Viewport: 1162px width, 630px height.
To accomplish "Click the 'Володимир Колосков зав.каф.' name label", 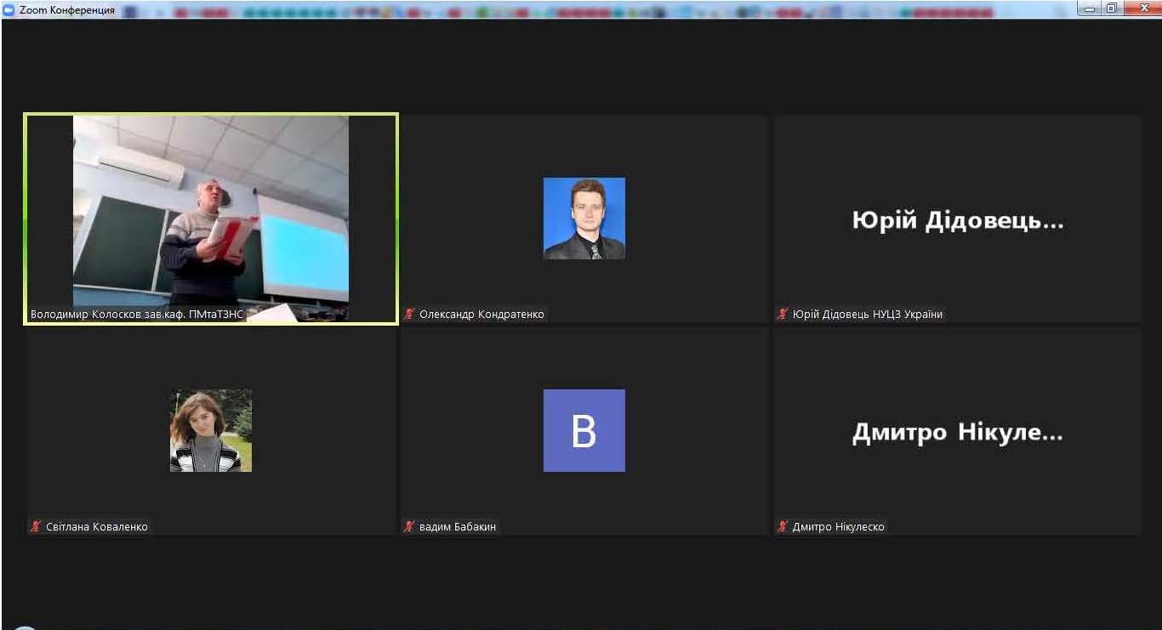I will coord(137,315).
